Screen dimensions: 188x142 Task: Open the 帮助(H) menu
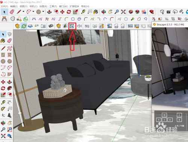(85, 6)
